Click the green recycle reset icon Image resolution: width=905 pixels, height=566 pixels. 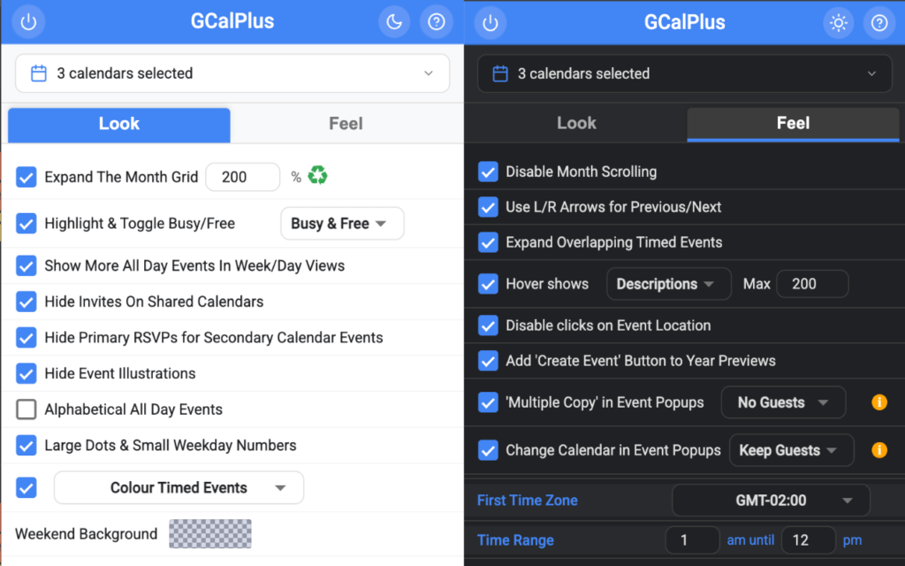[x=317, y=176]
